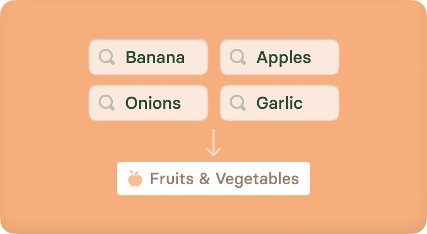Tap the search icon beside Garlic

[x=238, y=103]
